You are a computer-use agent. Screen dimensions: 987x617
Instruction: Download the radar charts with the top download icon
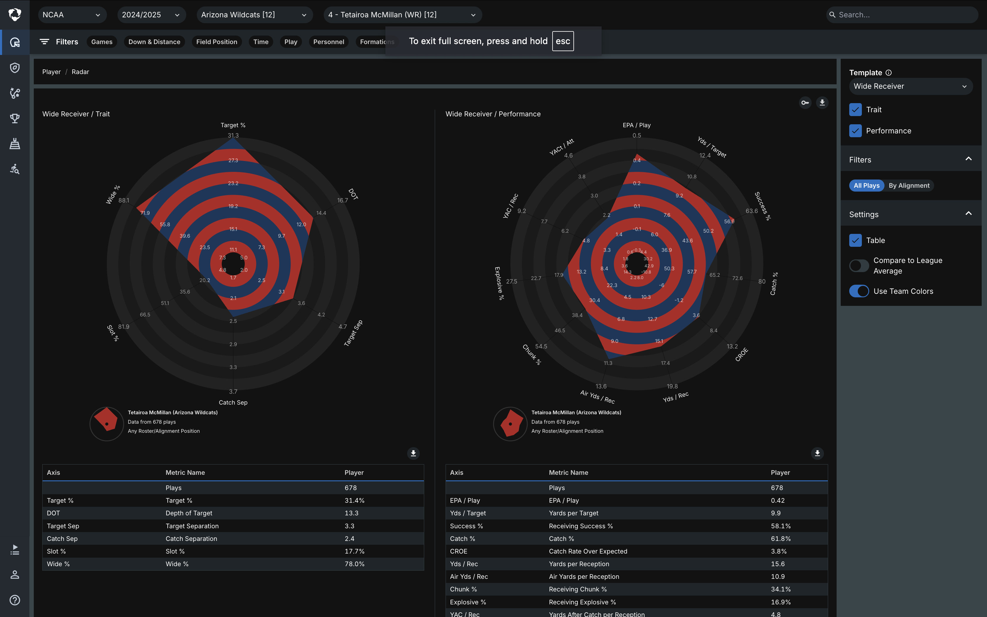pos(822,103)
